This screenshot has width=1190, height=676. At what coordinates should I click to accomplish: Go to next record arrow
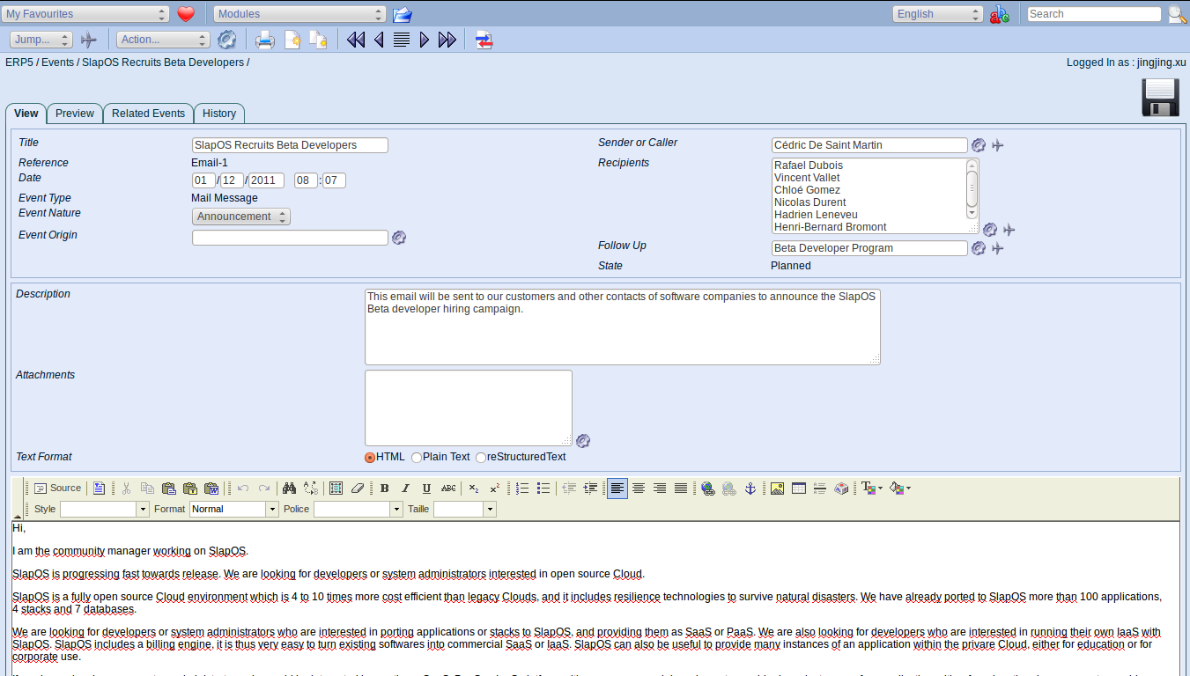click(425, 40)
